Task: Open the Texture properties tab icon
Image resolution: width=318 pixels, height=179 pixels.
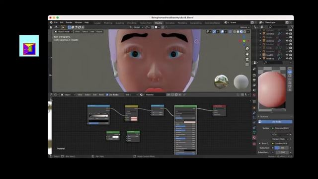Action: [x=254, y=144]
